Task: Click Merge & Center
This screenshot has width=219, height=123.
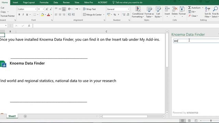Action: (92, 15)
